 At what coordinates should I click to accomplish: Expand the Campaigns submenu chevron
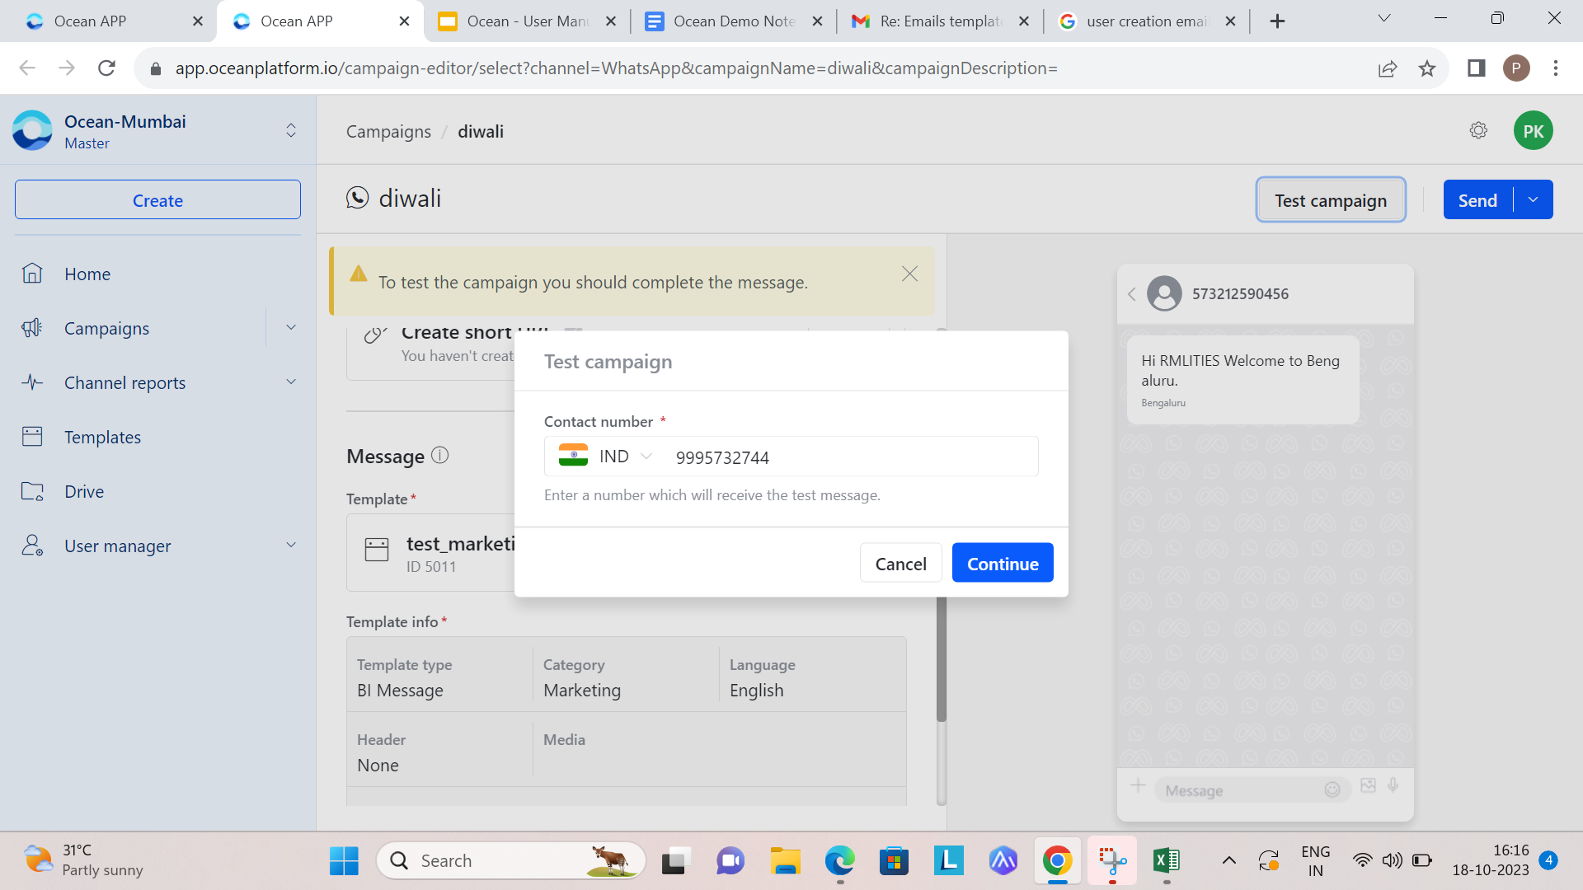291,328
